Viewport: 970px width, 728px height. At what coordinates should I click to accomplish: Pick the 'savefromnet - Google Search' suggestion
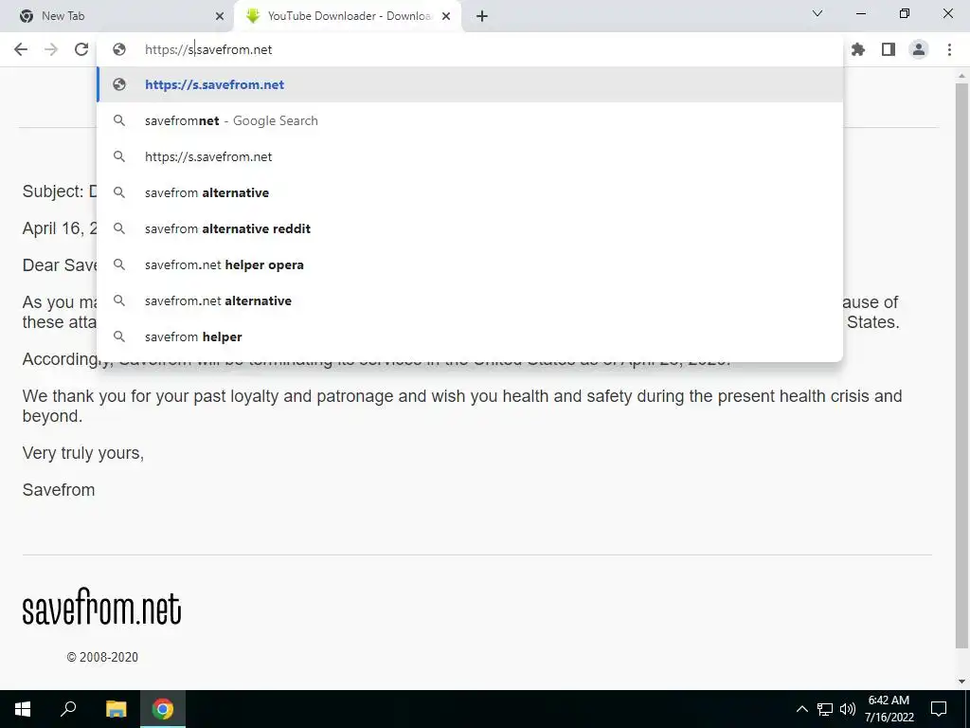point(470,120)
